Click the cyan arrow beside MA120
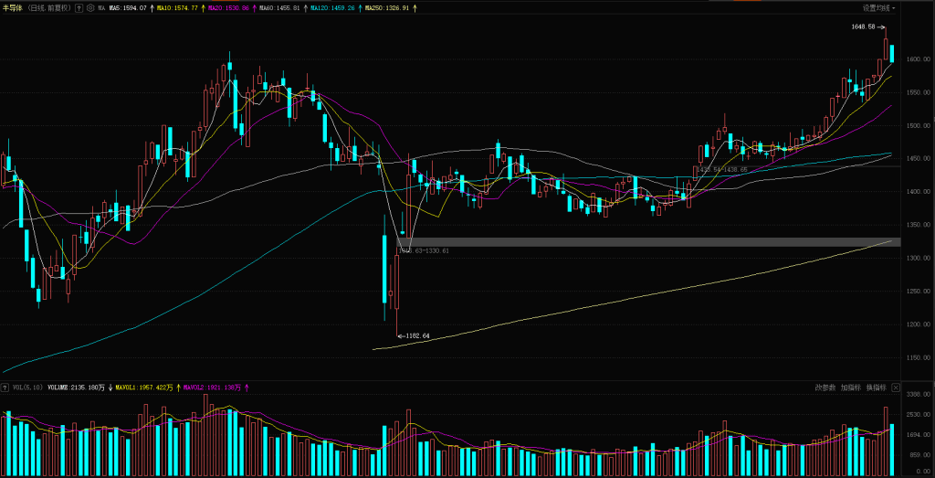This screenshot has width=935, height=478. (360, 7)
